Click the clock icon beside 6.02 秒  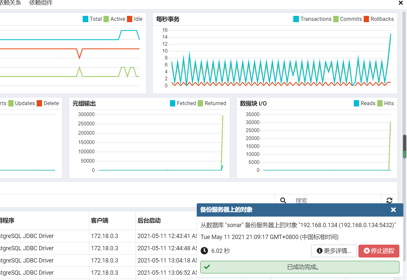click(x=205, y=251)
